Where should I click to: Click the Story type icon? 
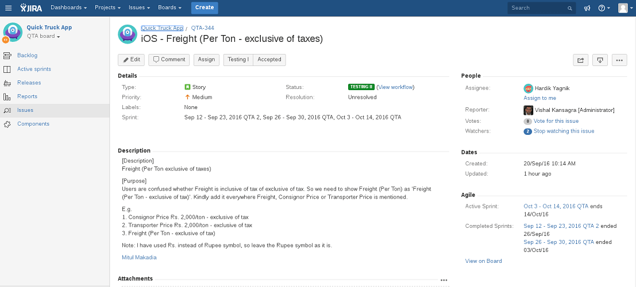point(187,87)
